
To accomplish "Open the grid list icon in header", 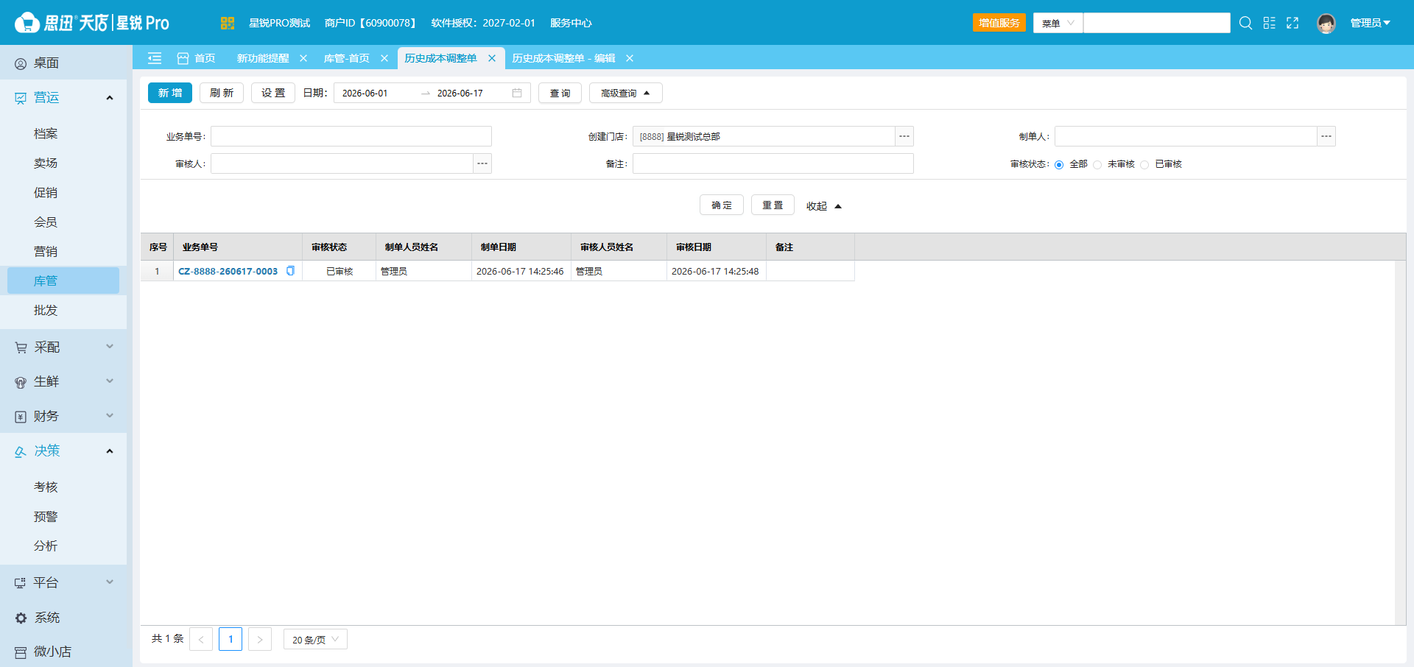I will click(1269, 23).
